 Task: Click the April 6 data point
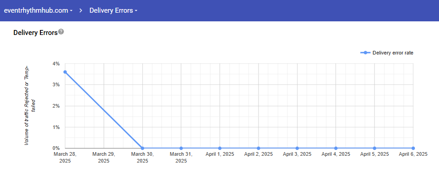[413, 148]
